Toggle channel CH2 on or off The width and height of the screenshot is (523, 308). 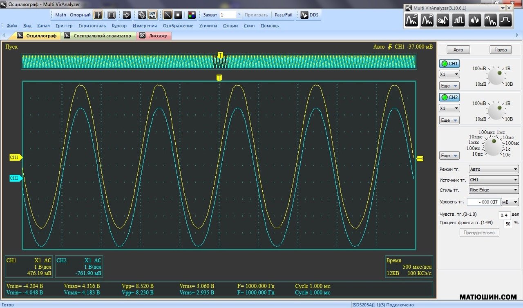[449, 97]
